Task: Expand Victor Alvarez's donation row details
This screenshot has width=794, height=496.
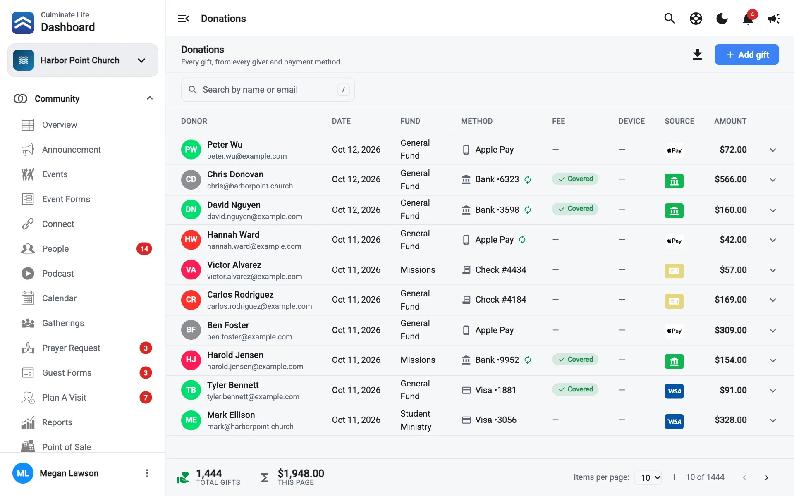Action: click(x=772, y=270)
